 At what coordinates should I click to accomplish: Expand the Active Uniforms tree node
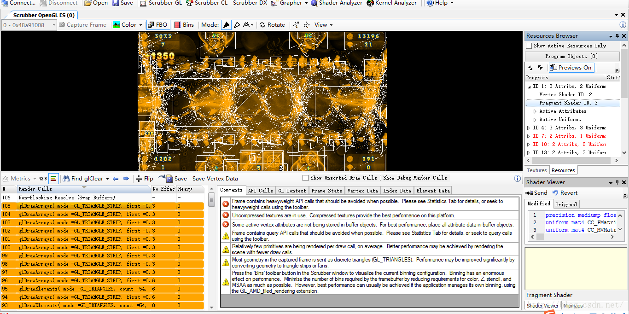click(535, 120)
